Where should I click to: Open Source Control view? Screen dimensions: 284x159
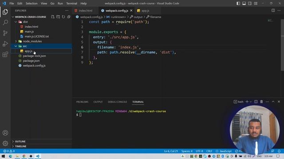[x=5, y=33]
